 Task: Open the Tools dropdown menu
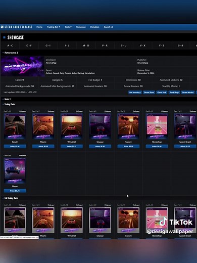point(68,27)
